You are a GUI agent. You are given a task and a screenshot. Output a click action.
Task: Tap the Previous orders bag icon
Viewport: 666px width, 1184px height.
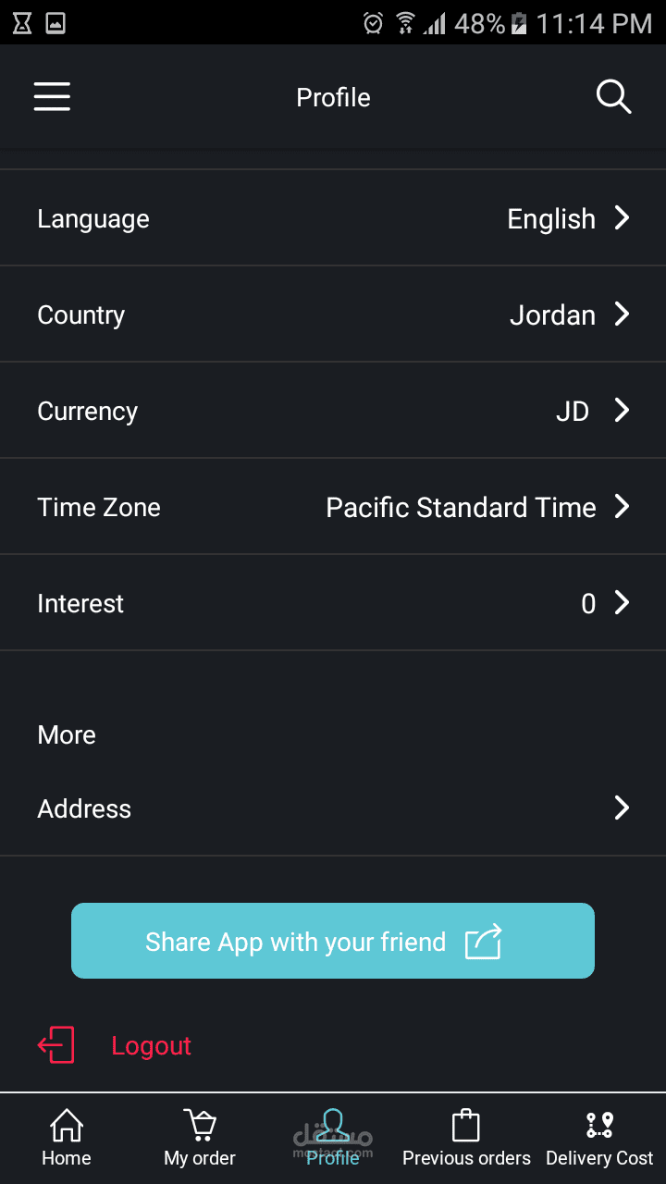tap(466, 1126)
